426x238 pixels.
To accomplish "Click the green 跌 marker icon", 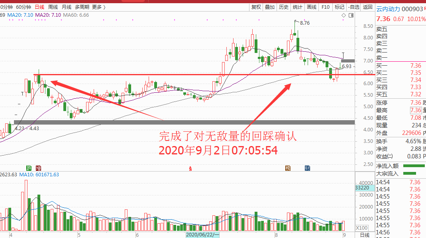I will [x=29, y=168].
